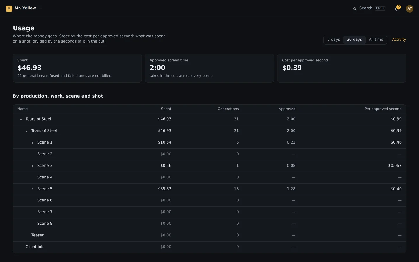Click the $35.83 spent value for Scene 5
The height and width of the screenshot is (262, 419).
pyautogui.click(x=165, y=189)
